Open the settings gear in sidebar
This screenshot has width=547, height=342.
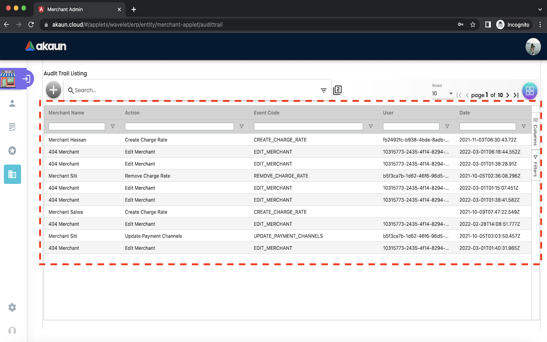tap(12, 307)
